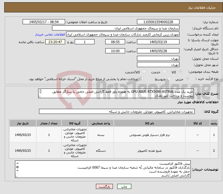Click the buyer organization name field
223x194 pixels.
coord(116,28)
